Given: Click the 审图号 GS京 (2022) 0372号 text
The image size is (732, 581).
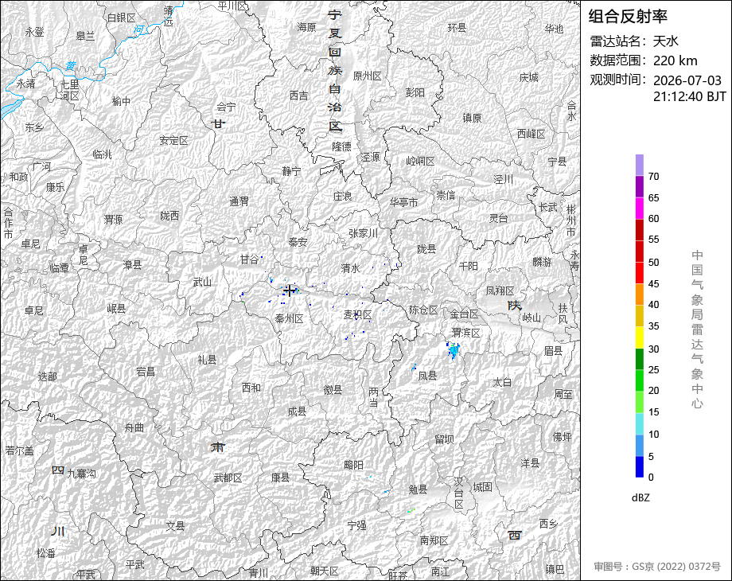Looking at the screenshot, I should click(657, 567).
